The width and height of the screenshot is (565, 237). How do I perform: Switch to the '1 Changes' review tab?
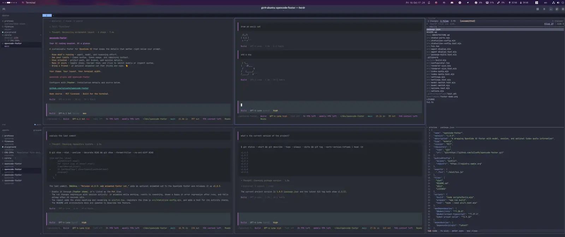click(x=433, y=21)
